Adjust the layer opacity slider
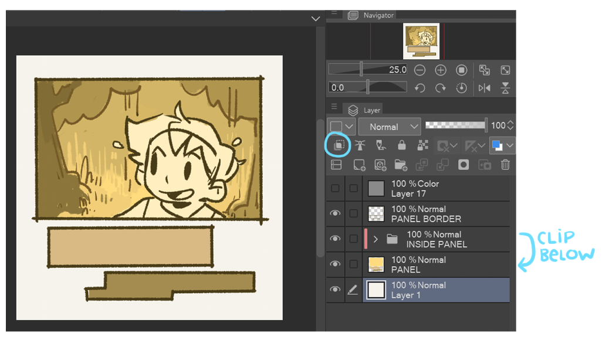This screenshot has width=609, height=340. (x=456, y=125)
